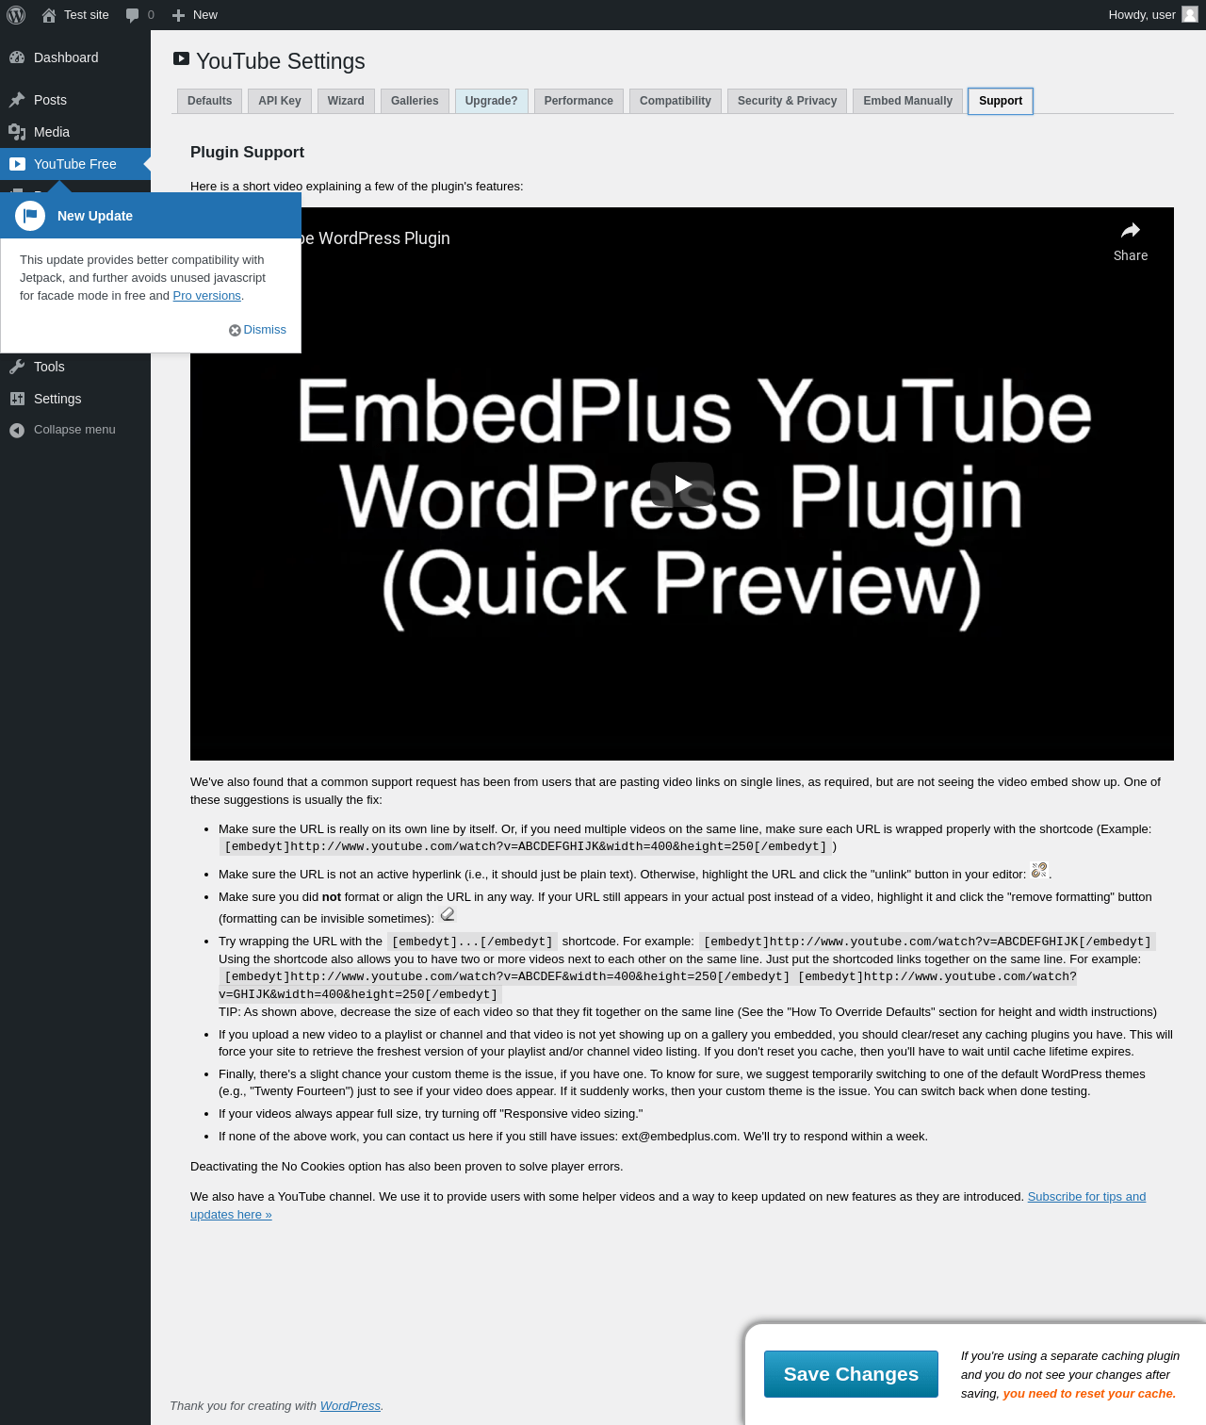
Task: Click the Tools wrench icon
Action: tap(17, 367)
